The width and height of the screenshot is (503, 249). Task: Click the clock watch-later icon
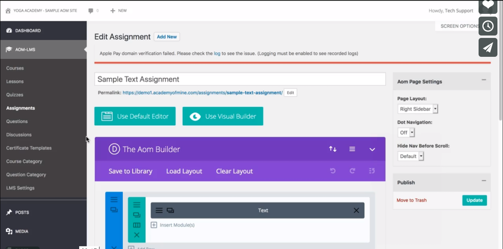click(488, 26)
